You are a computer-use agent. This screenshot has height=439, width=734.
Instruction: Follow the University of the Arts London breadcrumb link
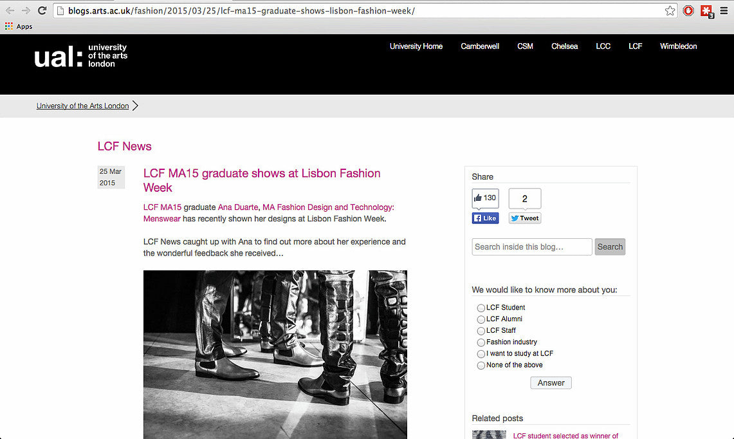[x=82, y=106]
